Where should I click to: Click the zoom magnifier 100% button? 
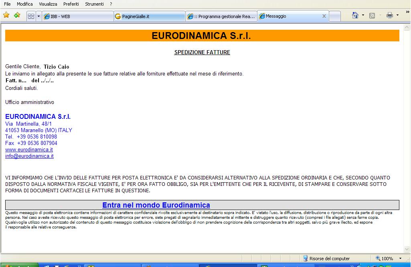[x=384, y=258]
